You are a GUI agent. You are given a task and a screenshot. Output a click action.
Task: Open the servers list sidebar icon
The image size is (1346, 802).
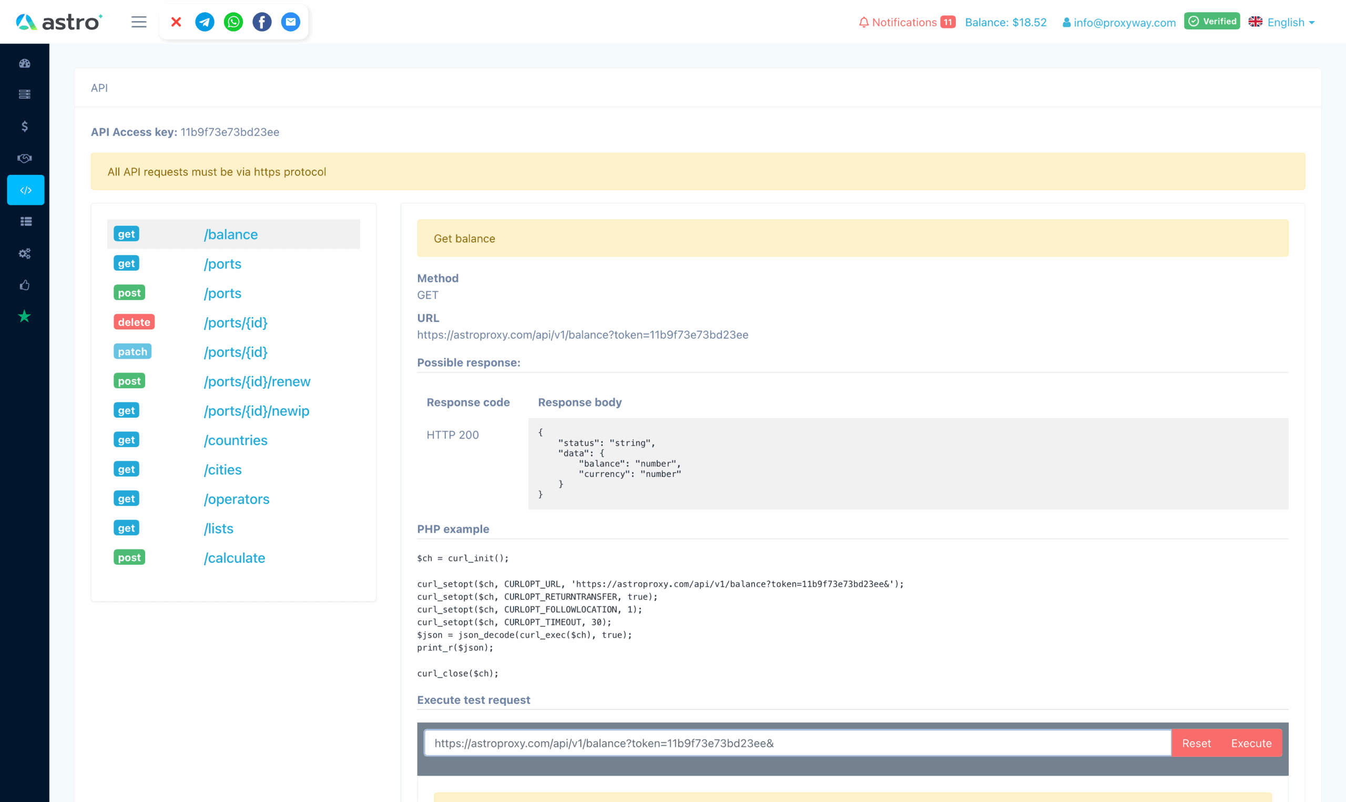pyautogui.click(x=25, y=95)
